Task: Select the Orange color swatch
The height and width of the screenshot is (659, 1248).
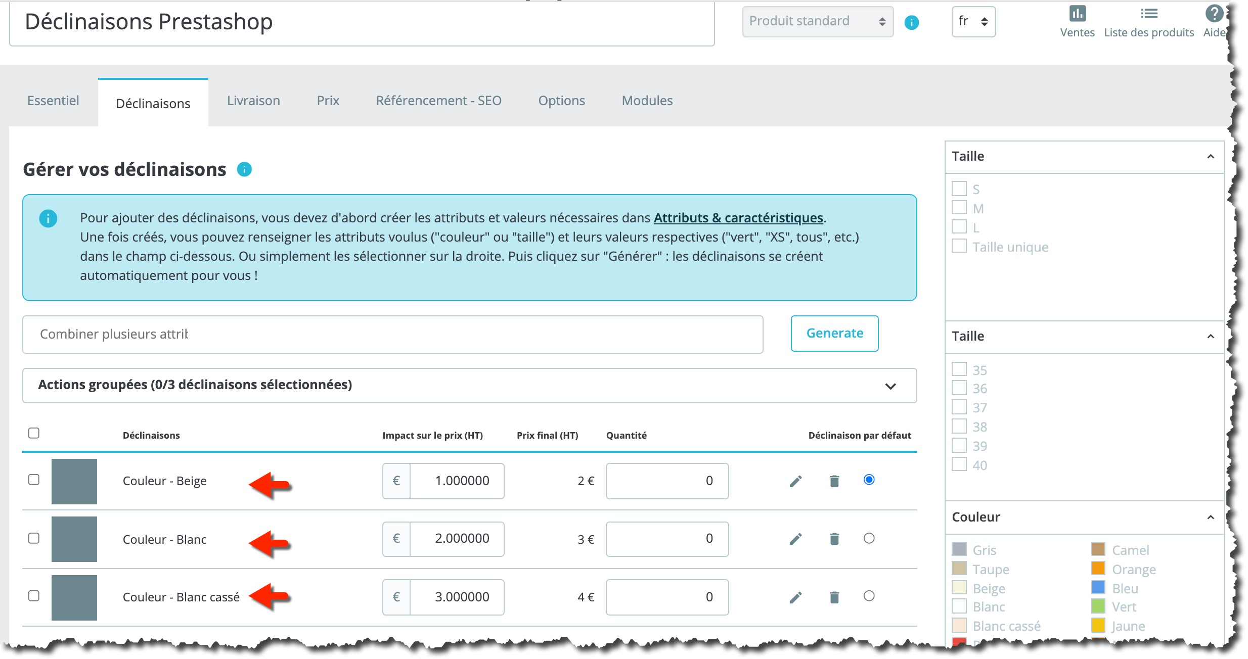Action: [1098, 568]
